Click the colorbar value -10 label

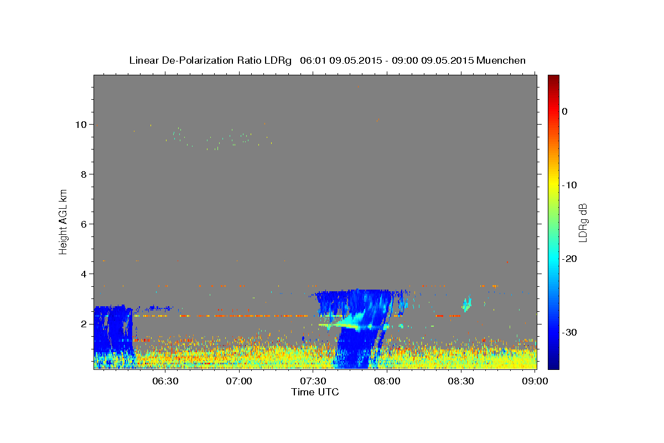(570, 185)
